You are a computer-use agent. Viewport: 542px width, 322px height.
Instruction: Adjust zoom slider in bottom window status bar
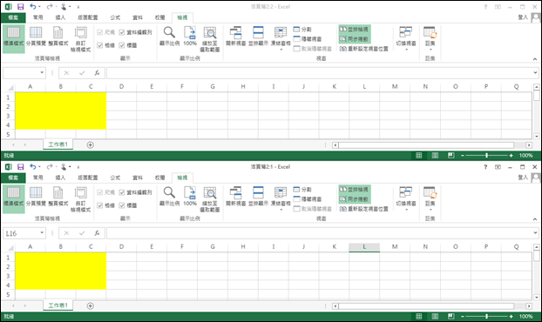(487, 316)
